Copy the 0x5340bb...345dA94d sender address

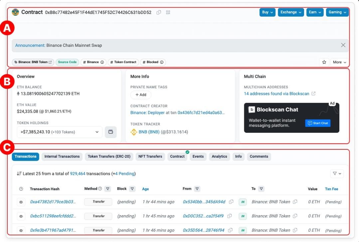pos(231,202)
